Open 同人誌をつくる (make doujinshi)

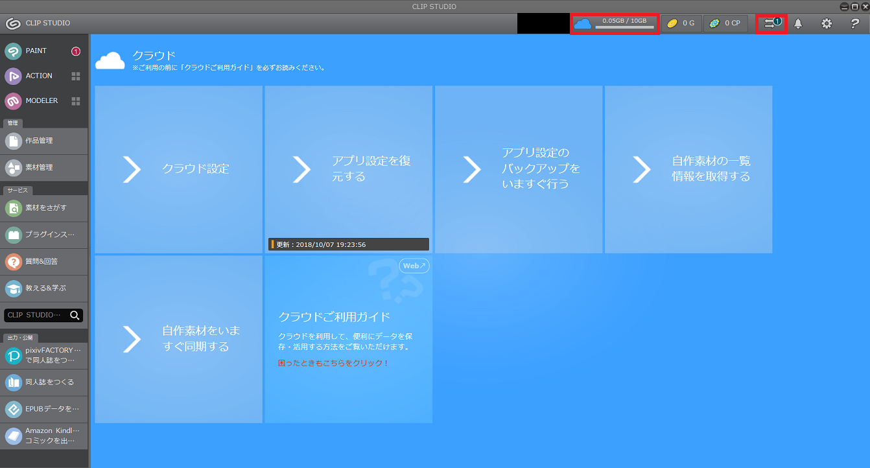click(44, 382)
